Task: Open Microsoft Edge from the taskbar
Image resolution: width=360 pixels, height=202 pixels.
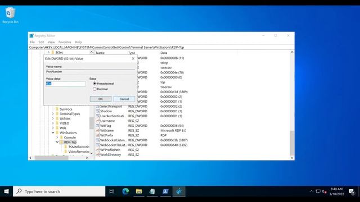Action: 125,191
